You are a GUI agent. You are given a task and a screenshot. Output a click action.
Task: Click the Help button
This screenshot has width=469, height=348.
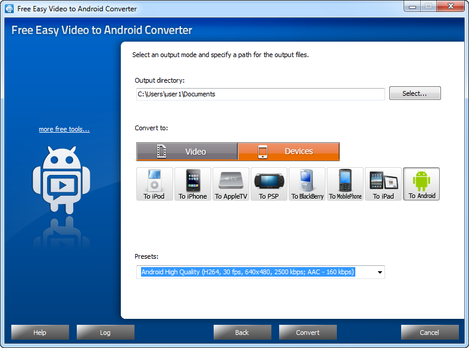pos(40,333)
